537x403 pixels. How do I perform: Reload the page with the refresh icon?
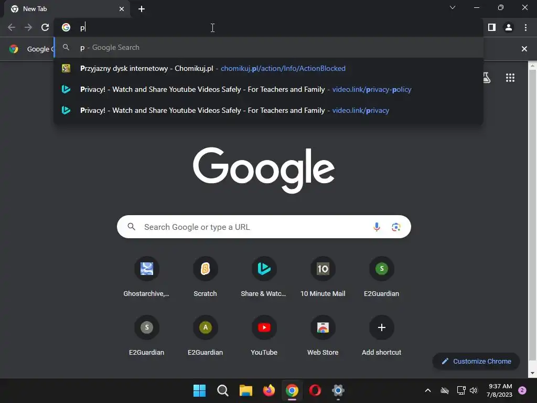45,27
